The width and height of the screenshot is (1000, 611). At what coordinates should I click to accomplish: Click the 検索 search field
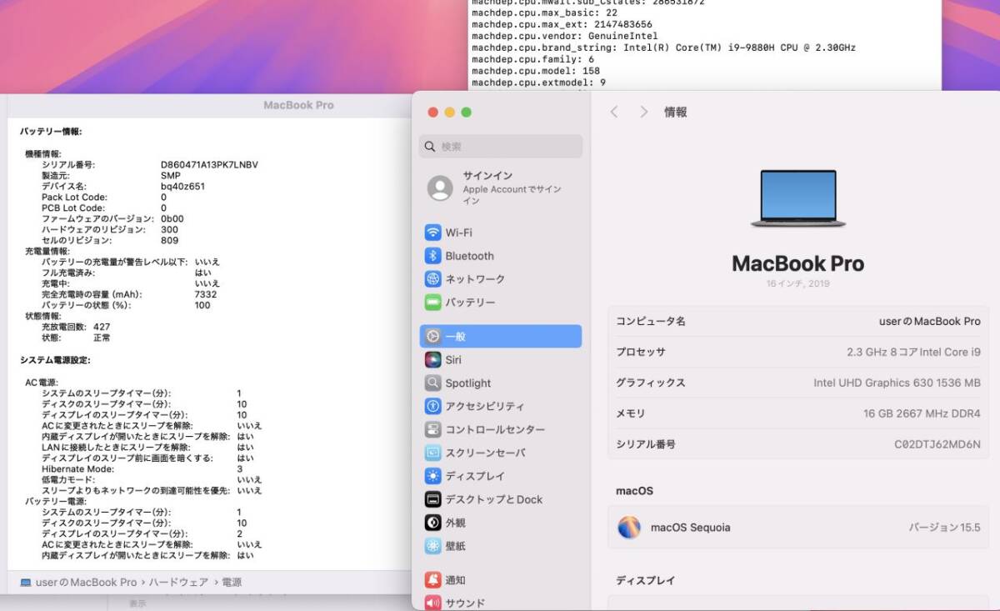[x=501, y=147]
